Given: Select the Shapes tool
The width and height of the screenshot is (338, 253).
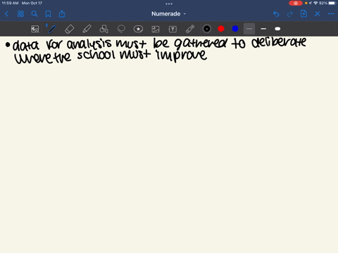Looking at the screenshot, I should point(104,29).
